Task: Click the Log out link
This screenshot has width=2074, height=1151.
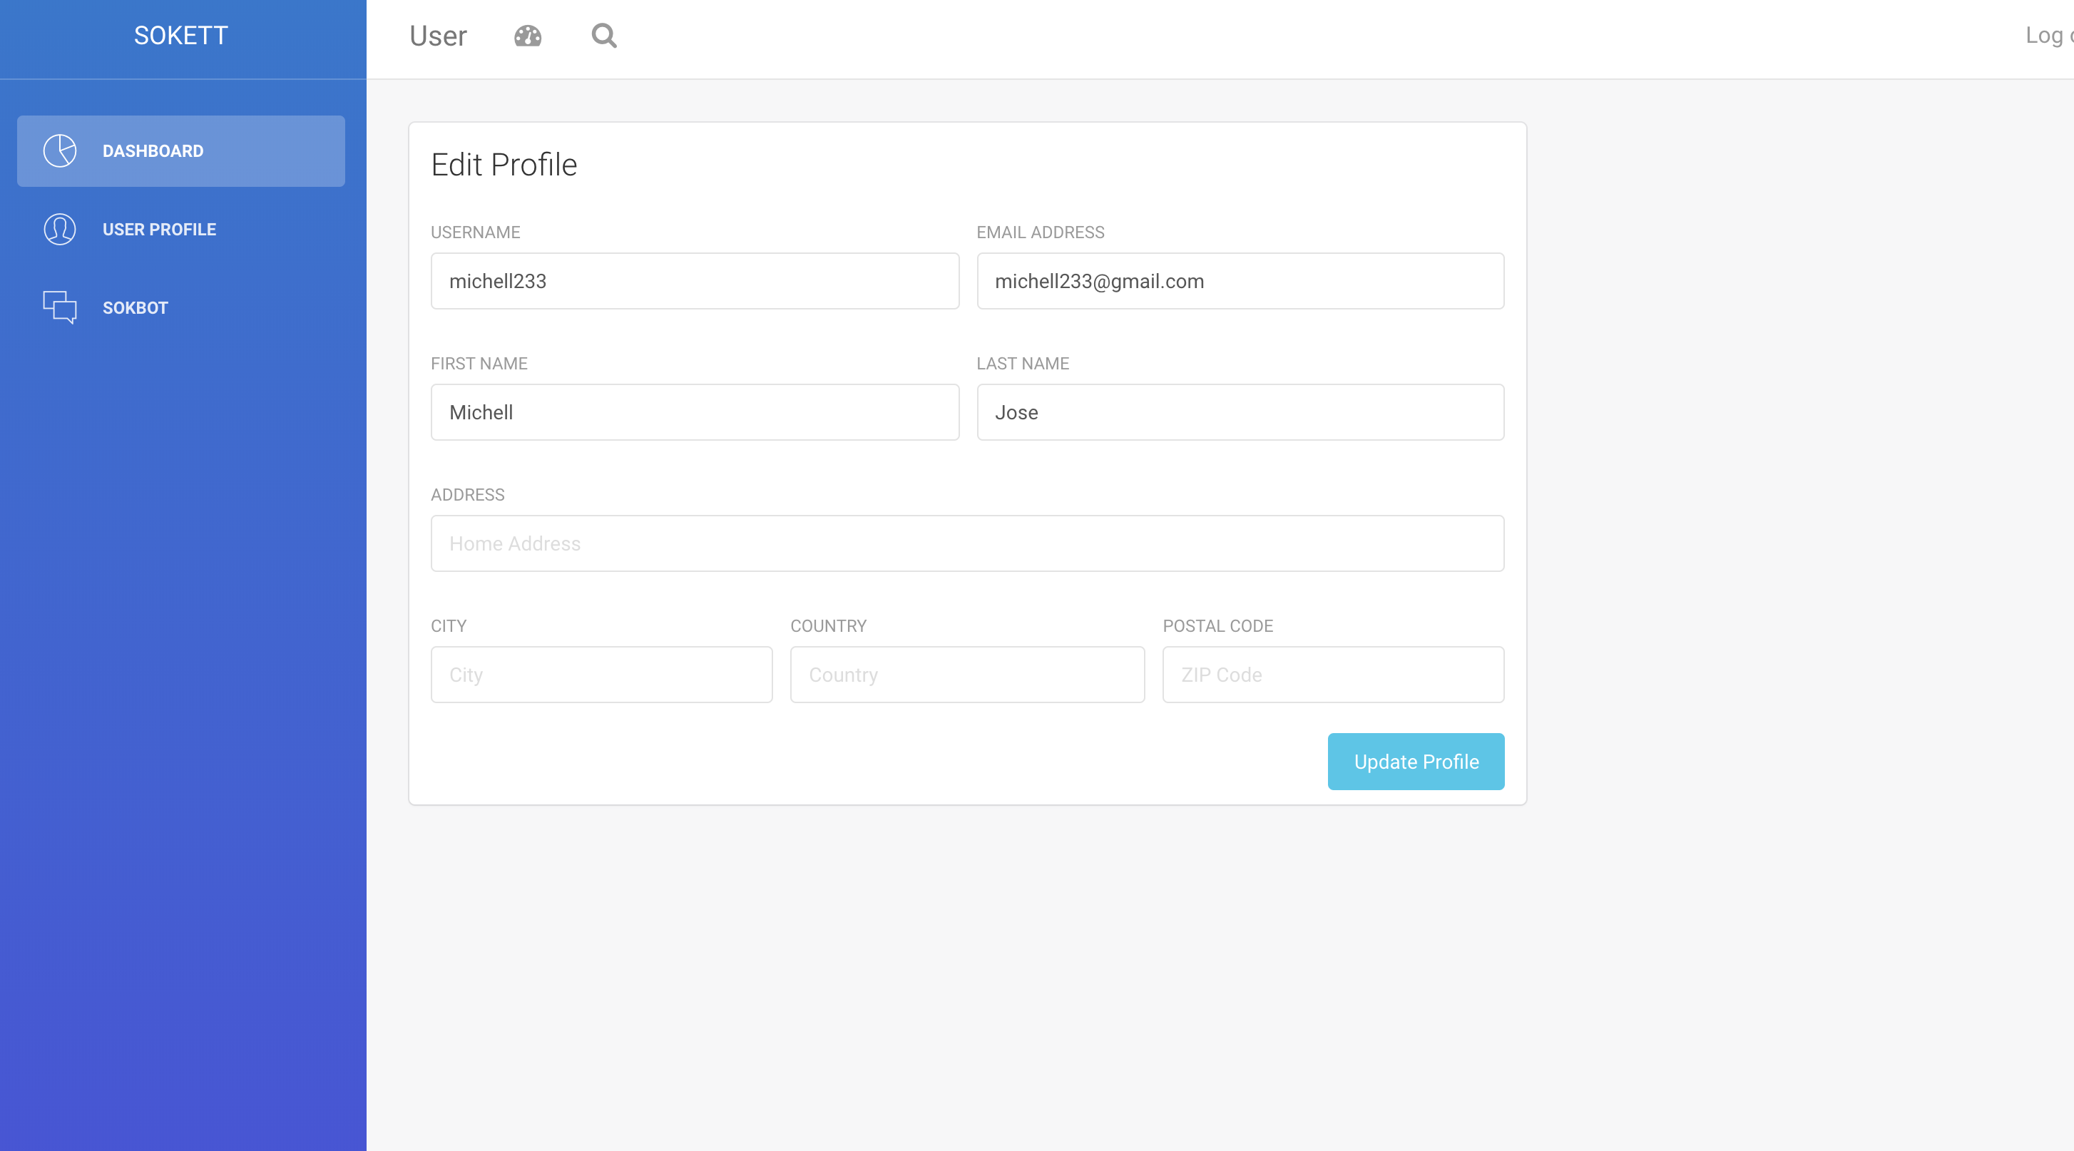Action: [x=2048, y=36]
